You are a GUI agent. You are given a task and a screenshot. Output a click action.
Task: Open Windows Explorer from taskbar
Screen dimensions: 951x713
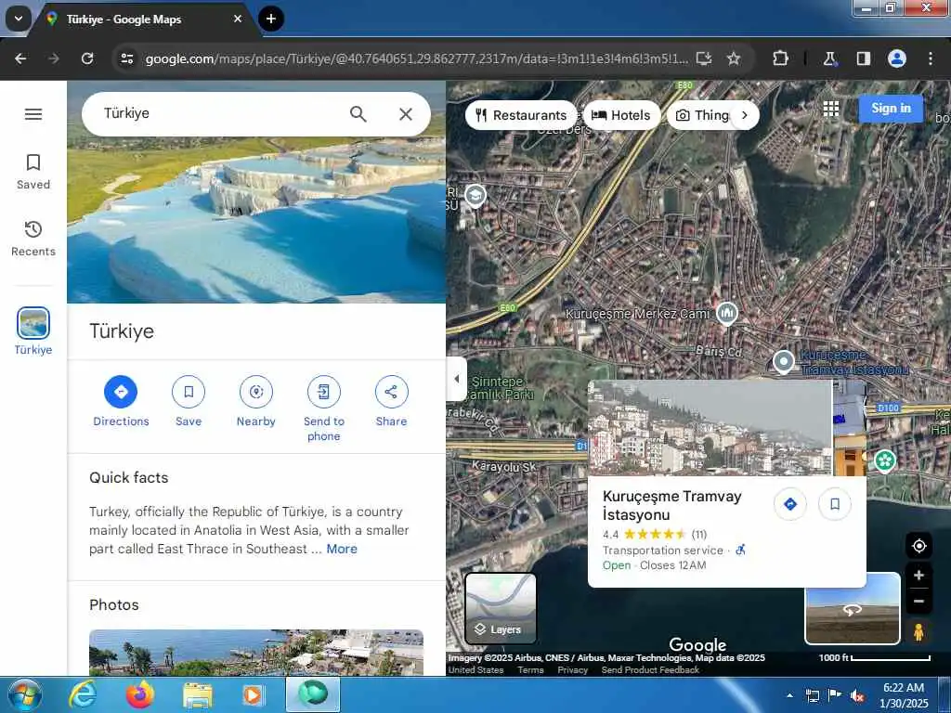198,694
